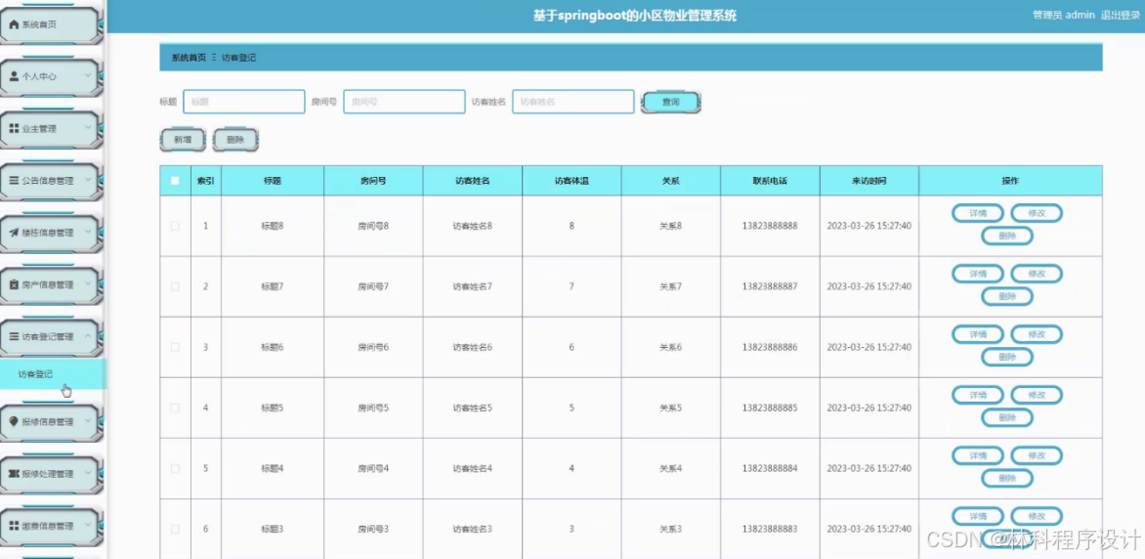
Task: Click 删除 for row 标题4
Action: point(1007,479)
